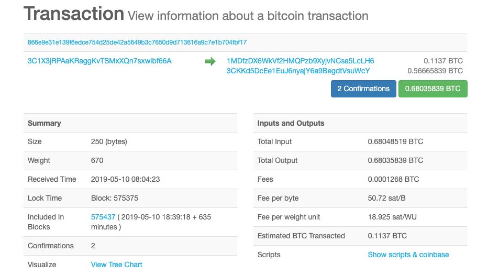The width and height of the screenshot is (477, 275).
Task: Click the 2 Confirmations button
Action: pyautogui.click(x=363, y=89)
